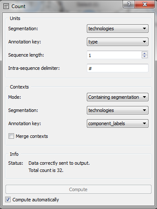Open the Contexts Mode dropdown
This screenshot has height=209, width=157.
(x=117, y=97)
